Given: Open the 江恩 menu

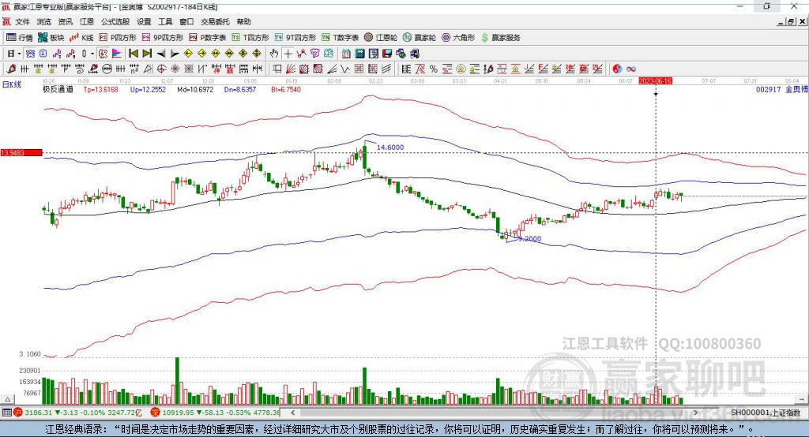Looking at the screenshot, I should [x=87, y=21].
